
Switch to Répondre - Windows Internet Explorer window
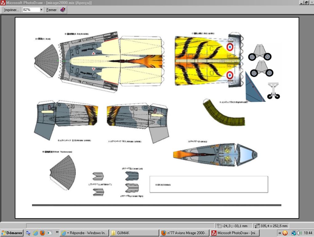coord(84,233)
